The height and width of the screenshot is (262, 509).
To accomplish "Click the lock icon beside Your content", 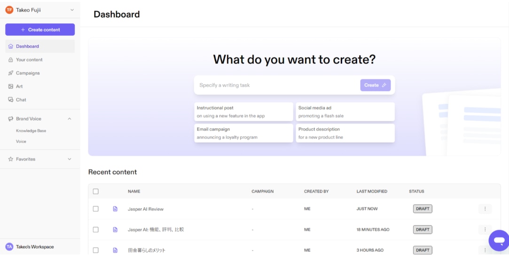I will (11, 60).
